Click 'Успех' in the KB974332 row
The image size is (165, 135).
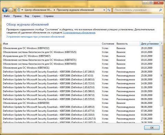(105, 48)
